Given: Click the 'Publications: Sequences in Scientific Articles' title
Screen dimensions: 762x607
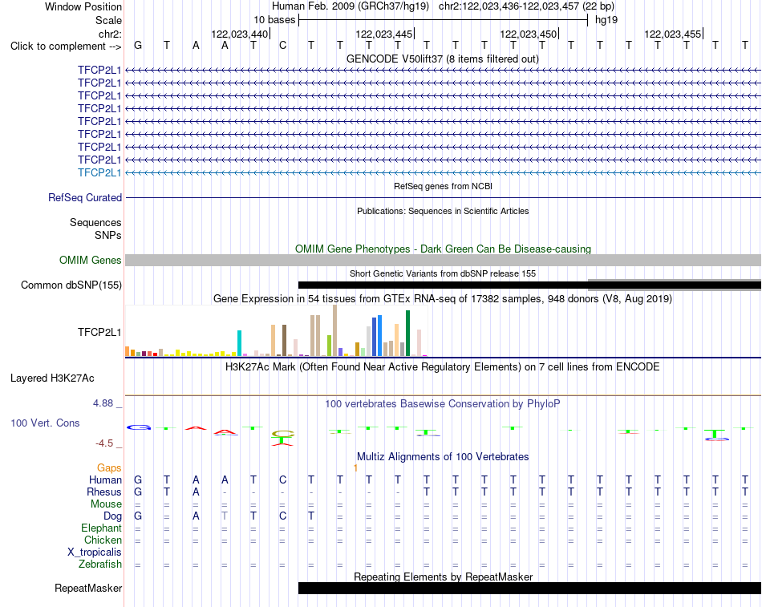Looking at the screenshot, I should 443,211.
